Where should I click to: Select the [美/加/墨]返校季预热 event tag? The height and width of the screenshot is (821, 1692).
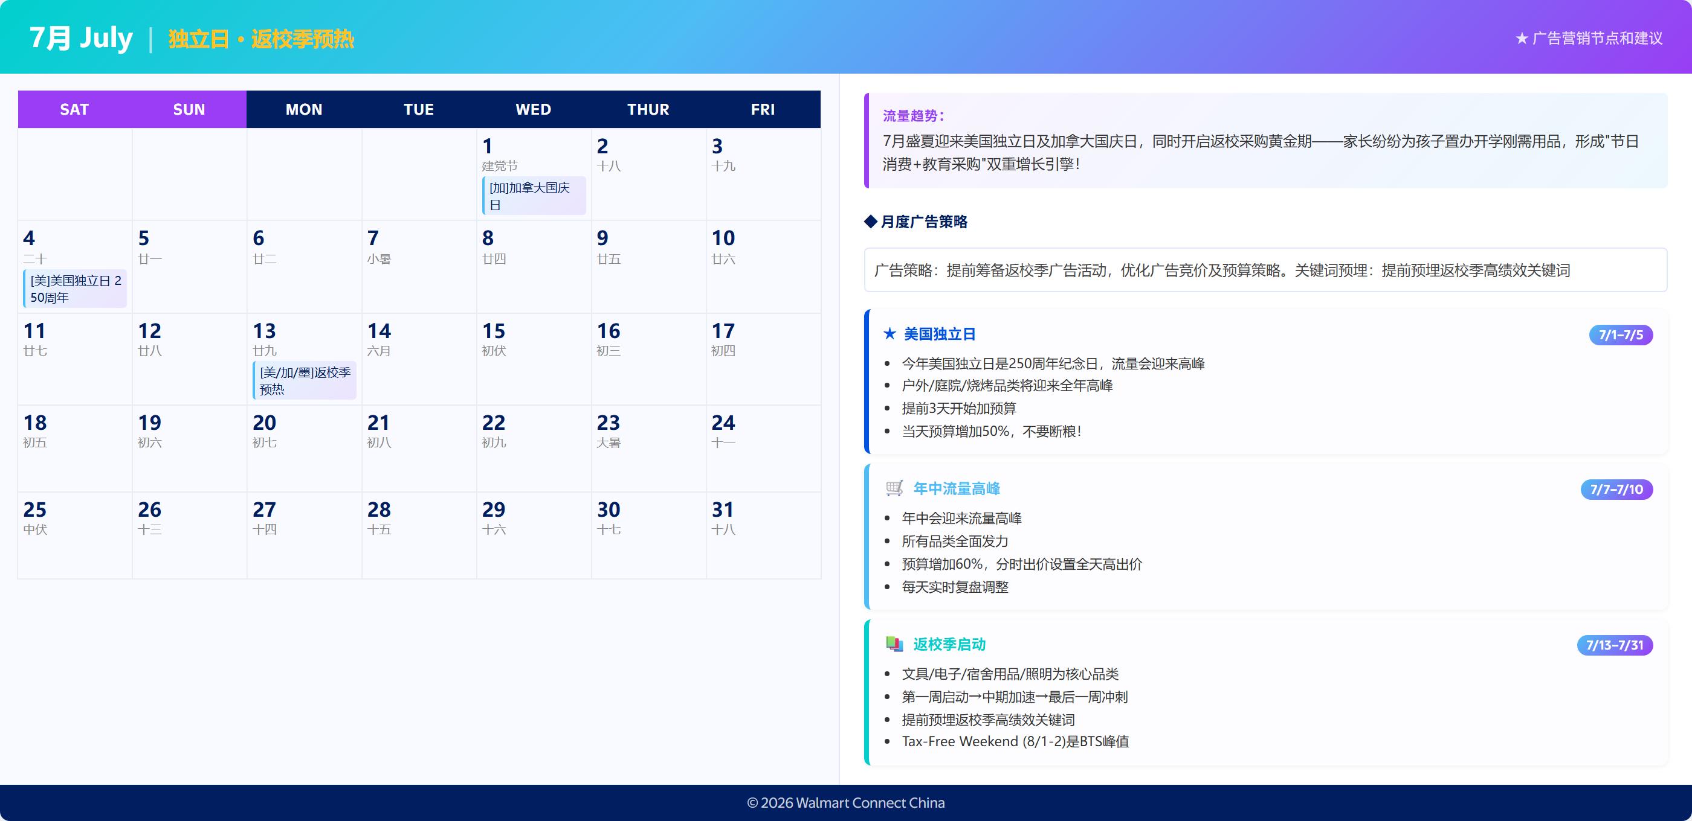(304, 382)
